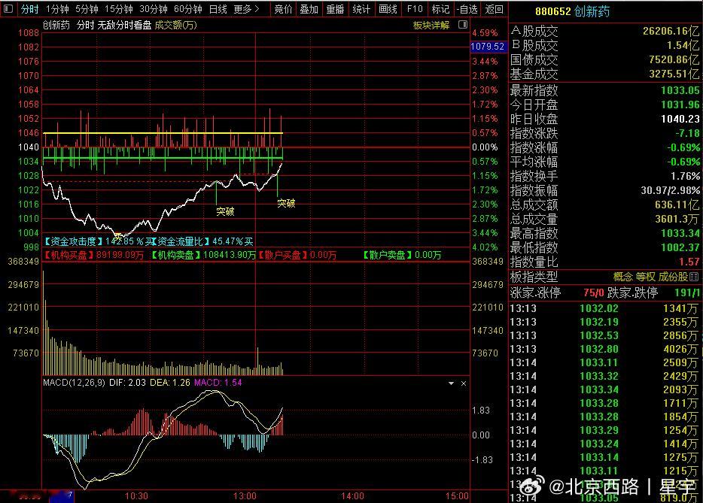Viewport: 703px width, 503px height.
Task: Click the MACD(12,26,9) indicator label
Action: 74,383
